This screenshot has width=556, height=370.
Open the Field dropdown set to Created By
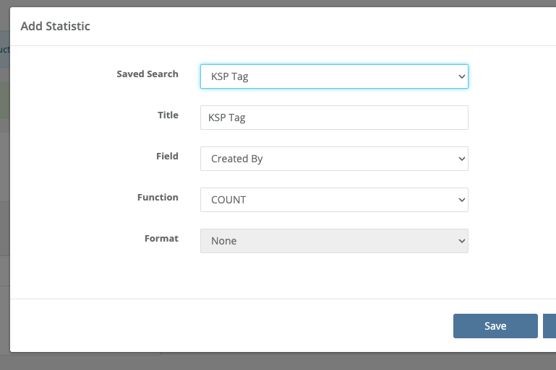point(325,159)
